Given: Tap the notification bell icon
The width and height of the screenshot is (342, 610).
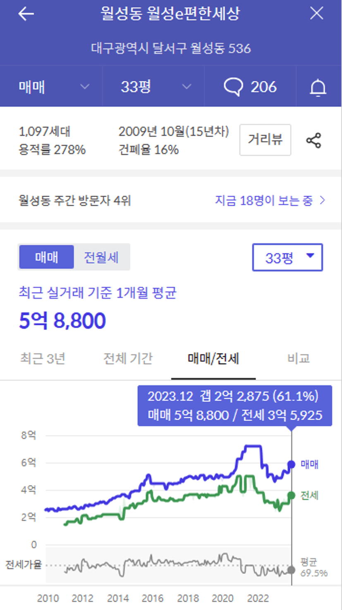Looking at the screenshot, I should (x=318, y=87).
